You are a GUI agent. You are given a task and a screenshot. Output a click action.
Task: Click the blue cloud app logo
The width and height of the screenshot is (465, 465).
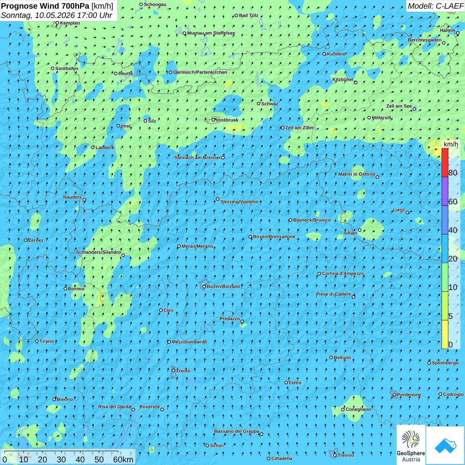coord(445,445)
